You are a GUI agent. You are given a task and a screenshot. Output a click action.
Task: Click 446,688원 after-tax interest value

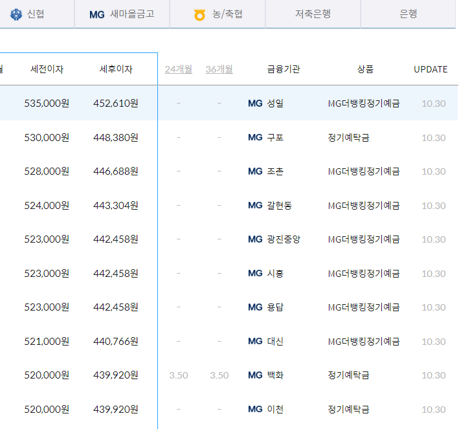[116, 171]
